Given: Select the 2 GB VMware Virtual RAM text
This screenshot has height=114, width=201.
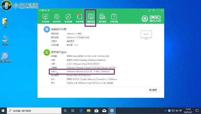Looking at the screenshot, I should pos(83,64).
